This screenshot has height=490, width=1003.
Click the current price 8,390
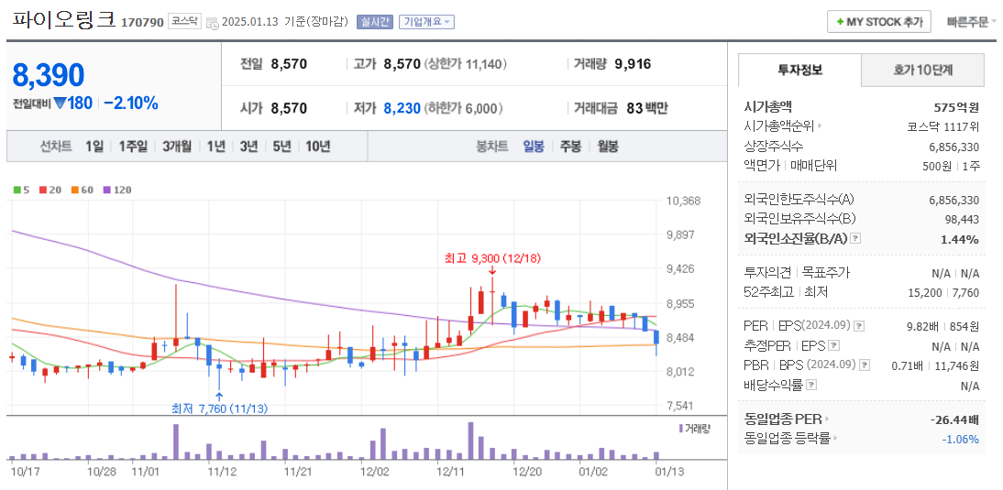click(49, 76)
